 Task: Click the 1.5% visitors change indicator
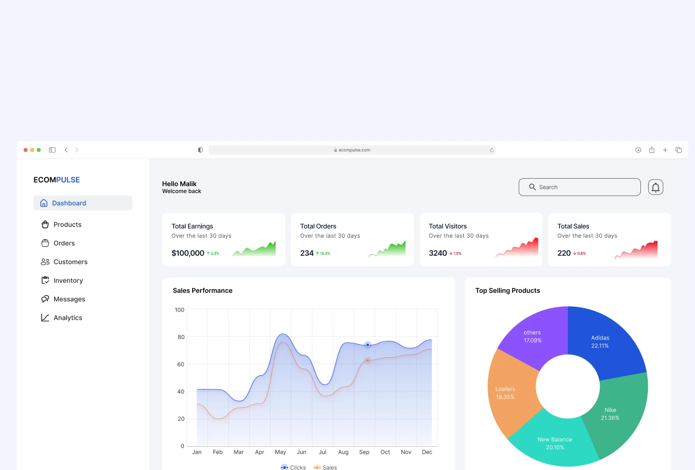[455, 254]
